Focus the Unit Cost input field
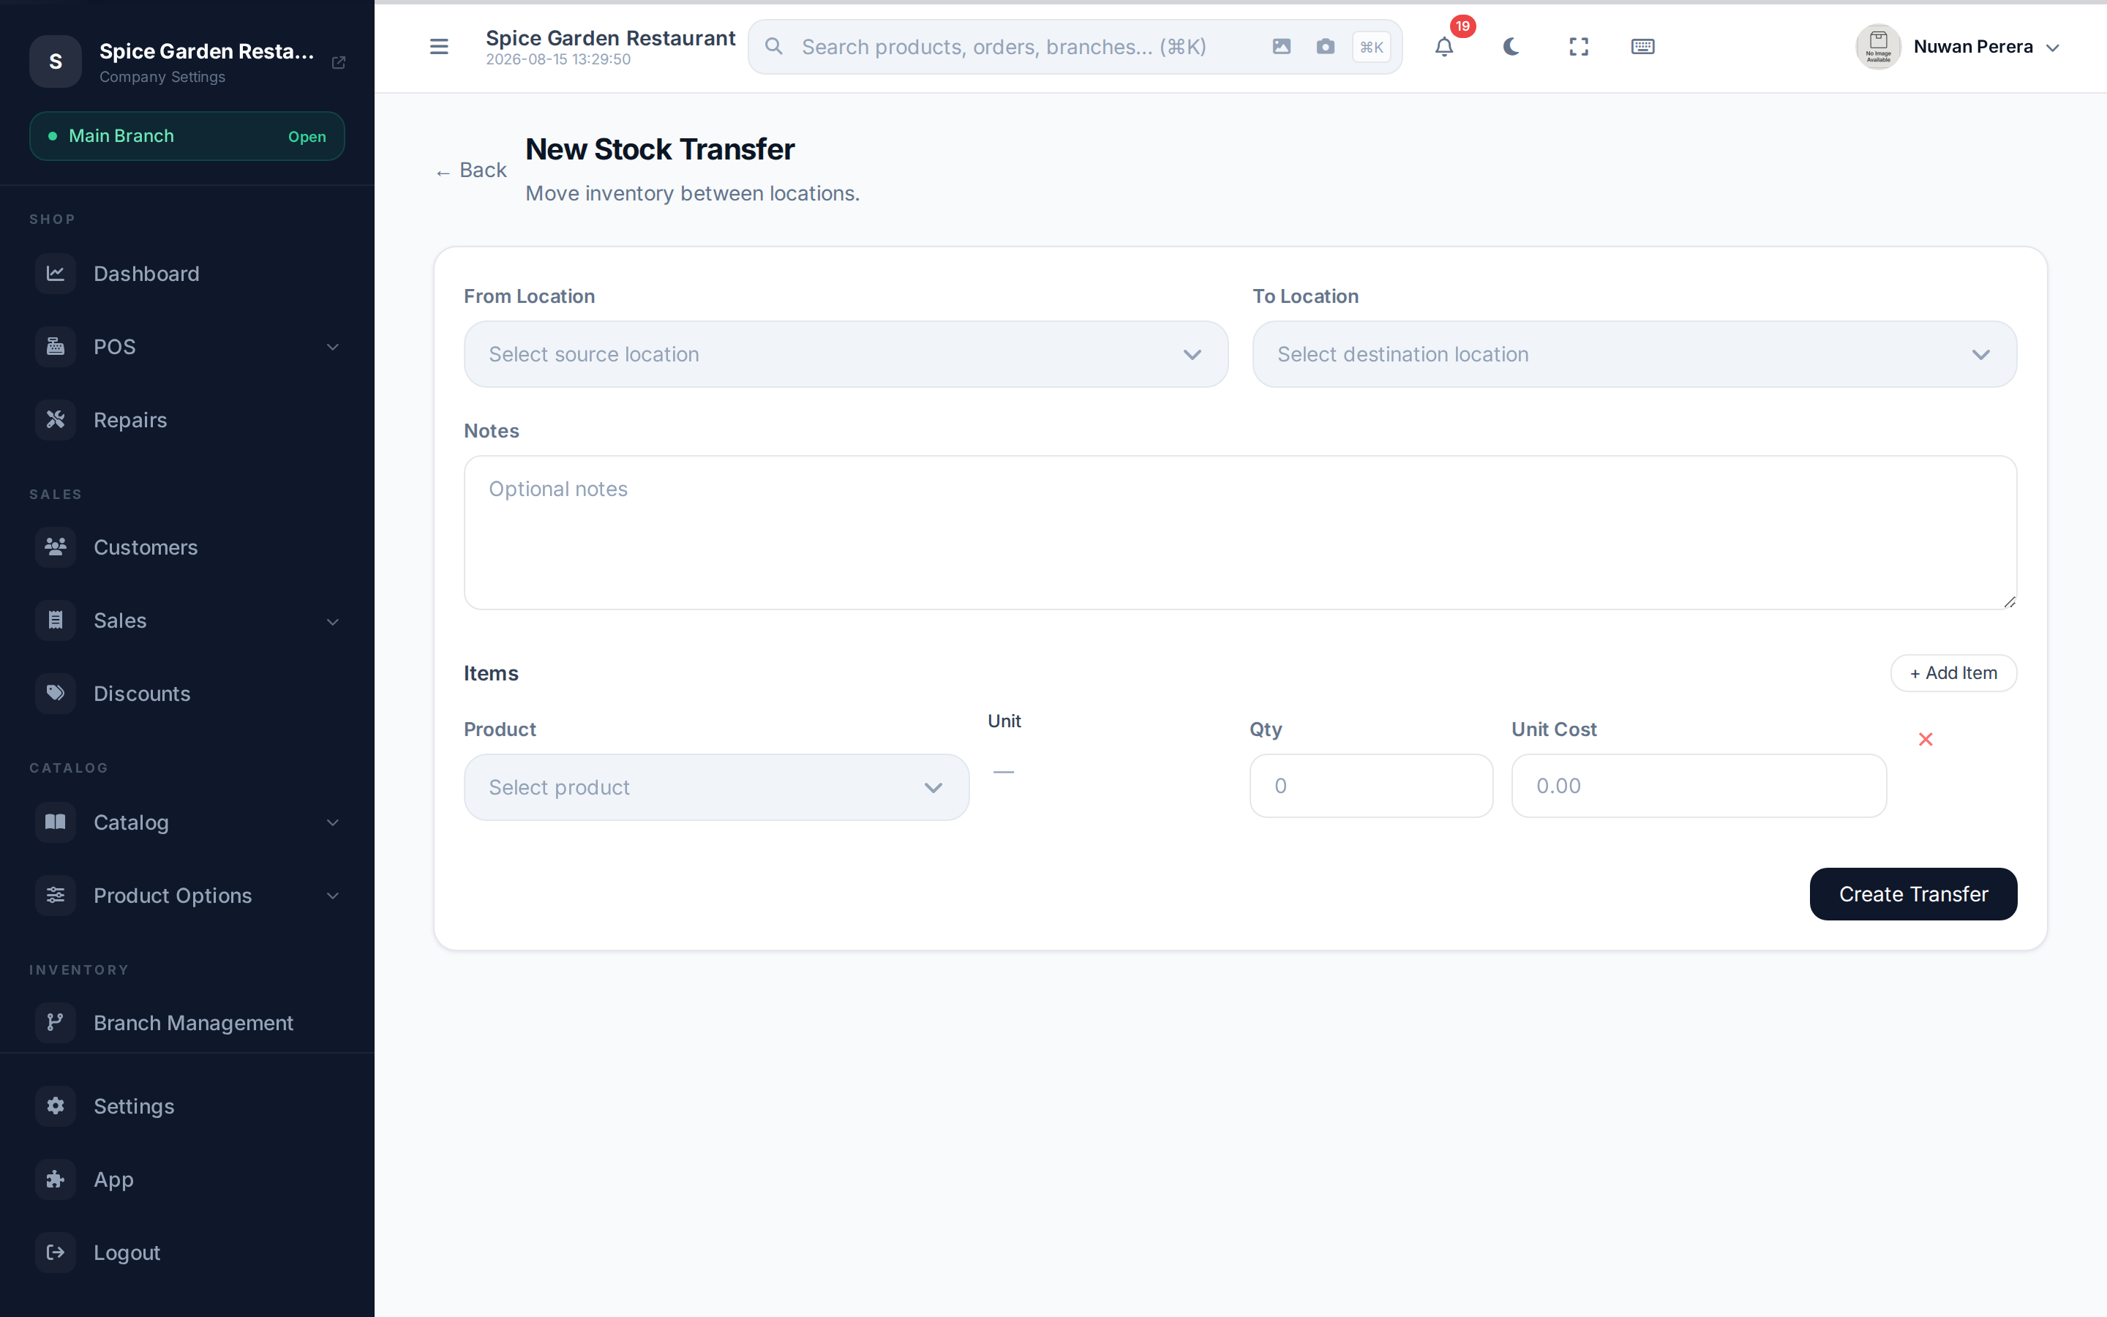 click(x=1699, y=786)
